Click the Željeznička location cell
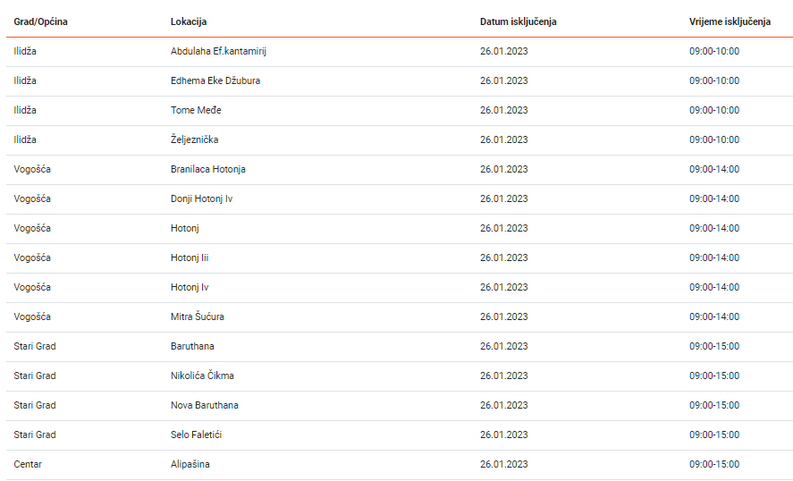793x481 pixels. click(x=194, y=139)
